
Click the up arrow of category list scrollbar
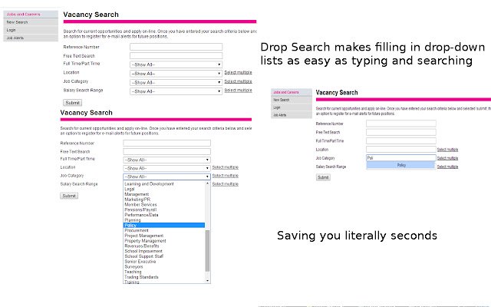(207, 183)
